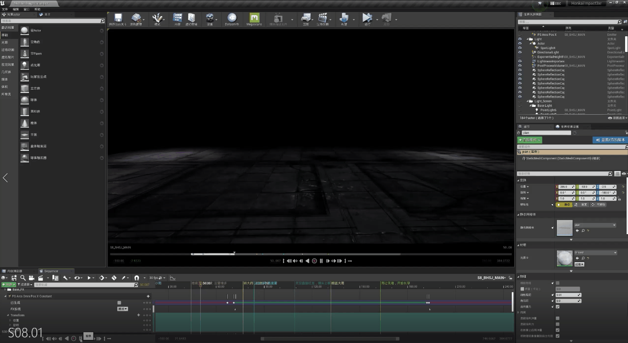This screenshot has width=628, height=343.
Task: Click viewport record button
Action: point(314,261)
